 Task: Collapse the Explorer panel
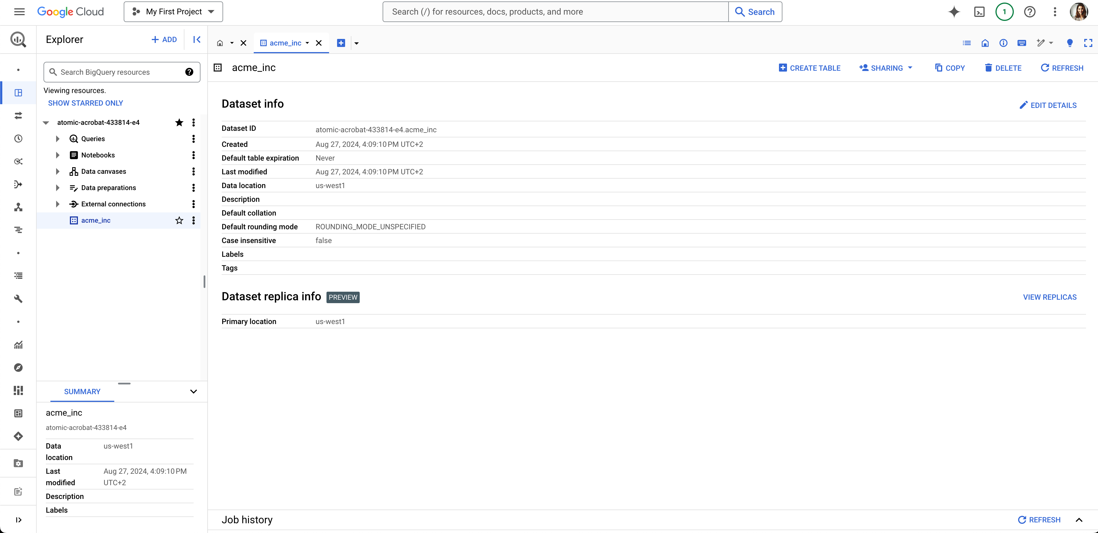[x=196, y=40]
